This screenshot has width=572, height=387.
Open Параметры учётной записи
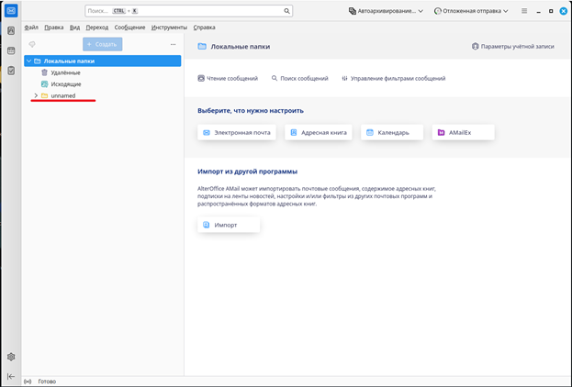[513, 46]
